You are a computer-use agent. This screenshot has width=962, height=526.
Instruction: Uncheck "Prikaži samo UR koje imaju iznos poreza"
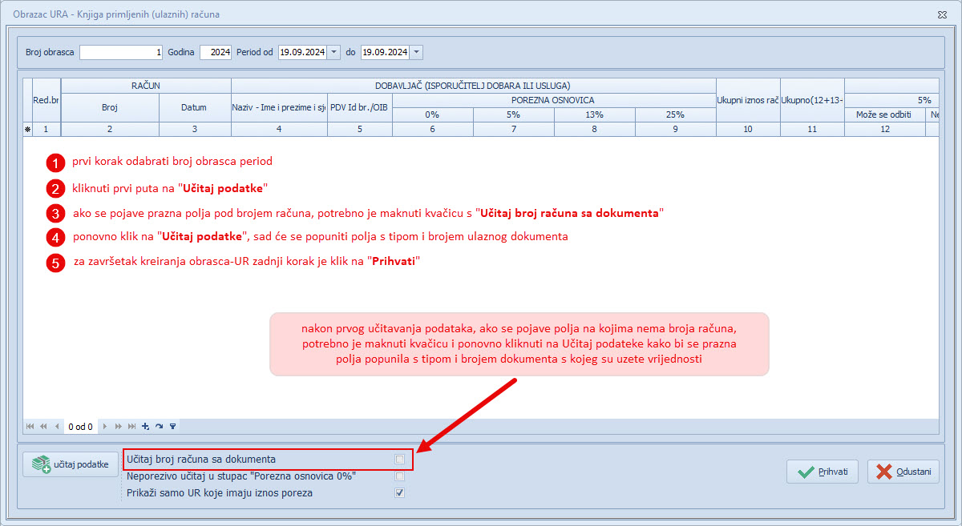click(399, 493)
